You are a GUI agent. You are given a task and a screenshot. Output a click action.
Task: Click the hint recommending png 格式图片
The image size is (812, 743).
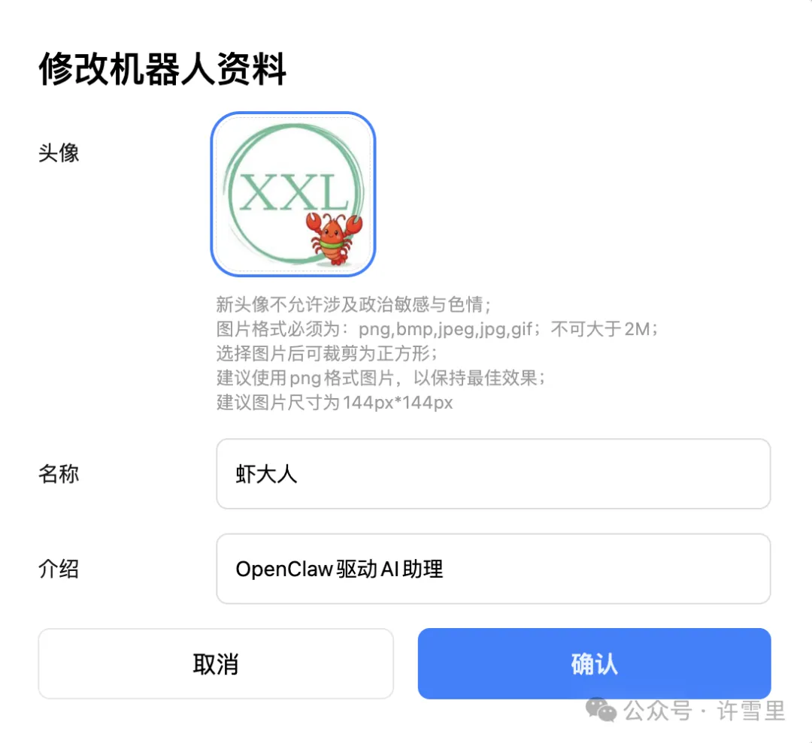[380, 378]
